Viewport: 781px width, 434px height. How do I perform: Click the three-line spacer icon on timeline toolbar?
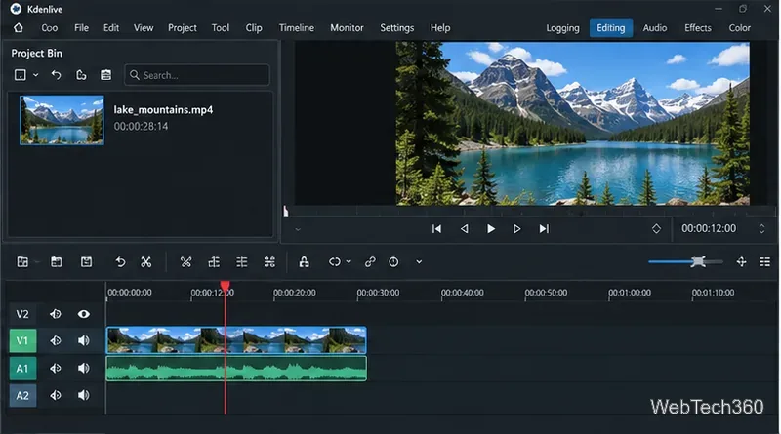241,262
